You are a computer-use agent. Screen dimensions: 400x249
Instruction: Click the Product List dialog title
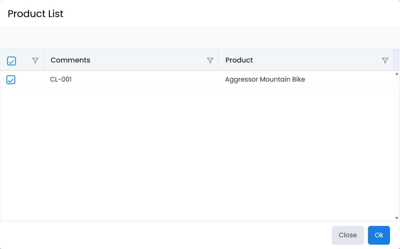36,14
